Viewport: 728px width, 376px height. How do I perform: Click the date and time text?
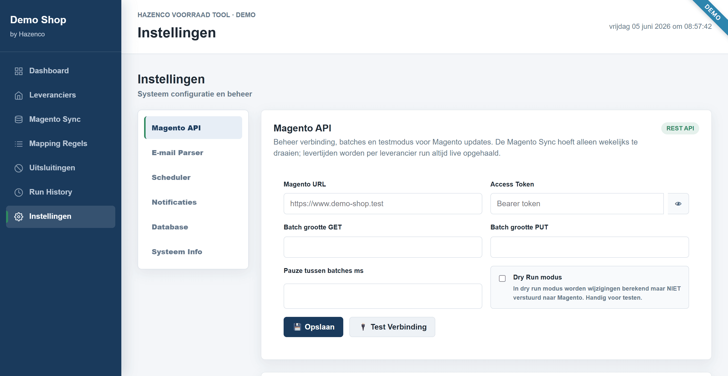click(660, 27)
